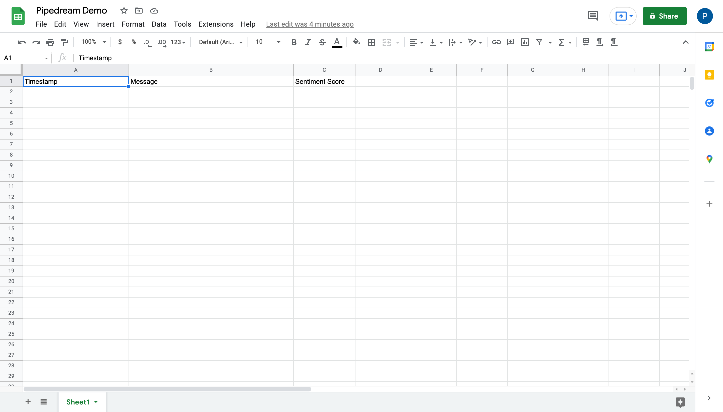Click the text color swatch icon
This screenshot has height=412, width=723.
pyautogui.click(x=337, y=42)
